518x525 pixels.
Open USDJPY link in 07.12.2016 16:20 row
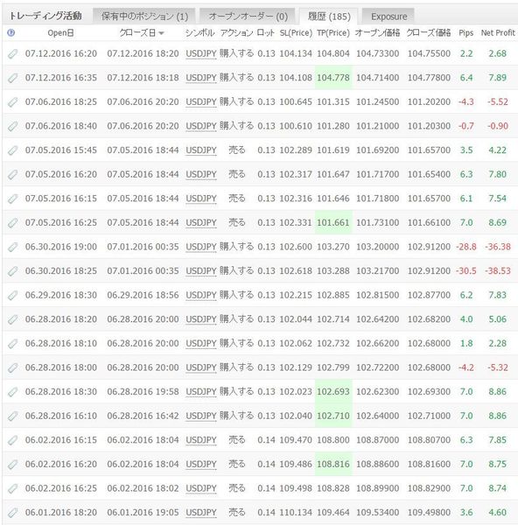coord(201,54)
